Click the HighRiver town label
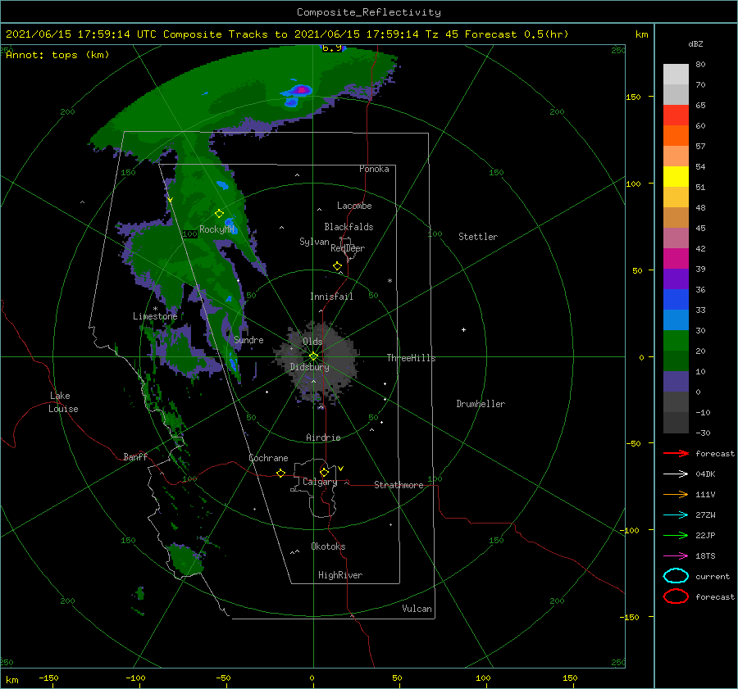Image resolution: width=738 pixels, height=689 pixels. (x=340, y=575)
